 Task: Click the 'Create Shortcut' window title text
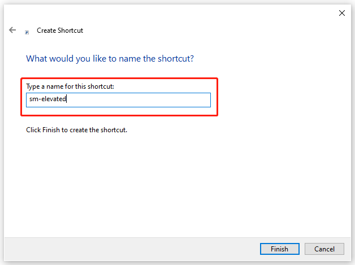(x=60, y=31)
